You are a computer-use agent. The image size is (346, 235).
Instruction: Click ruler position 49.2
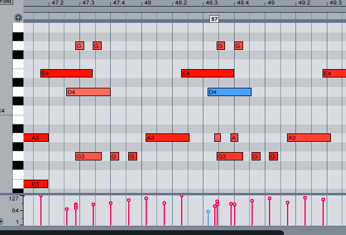(304, 2)
